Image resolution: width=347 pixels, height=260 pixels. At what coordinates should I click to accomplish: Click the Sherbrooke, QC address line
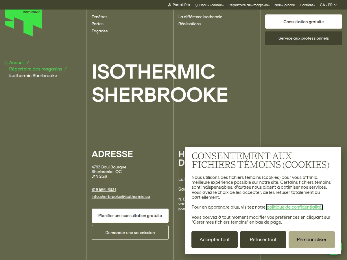[x=107, y=172]
